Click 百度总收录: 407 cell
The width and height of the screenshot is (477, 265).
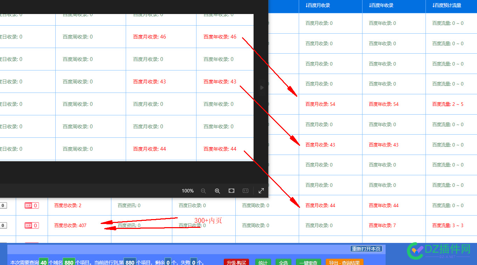coord(70,225)
